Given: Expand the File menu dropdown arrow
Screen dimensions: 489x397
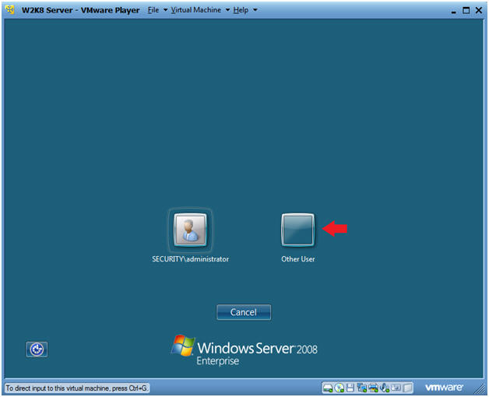Looking at the screenshot, I should point(165,10).
